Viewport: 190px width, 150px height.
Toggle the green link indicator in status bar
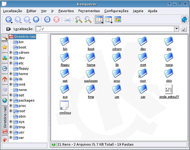pyautogui.click(x=54, y=145)
